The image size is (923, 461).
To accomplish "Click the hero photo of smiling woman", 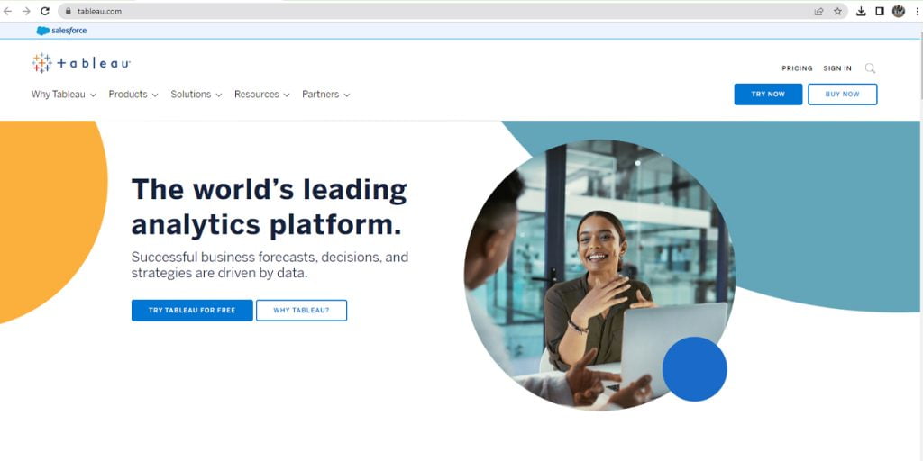I will point(599,274).
